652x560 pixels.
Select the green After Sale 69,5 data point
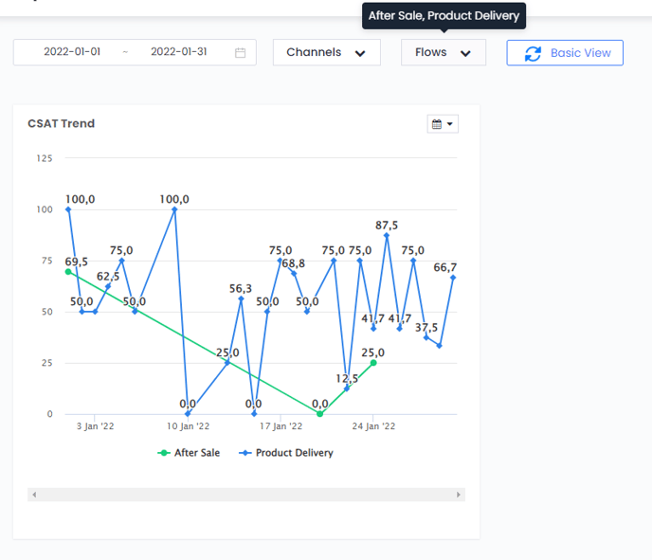coord(68,272)
